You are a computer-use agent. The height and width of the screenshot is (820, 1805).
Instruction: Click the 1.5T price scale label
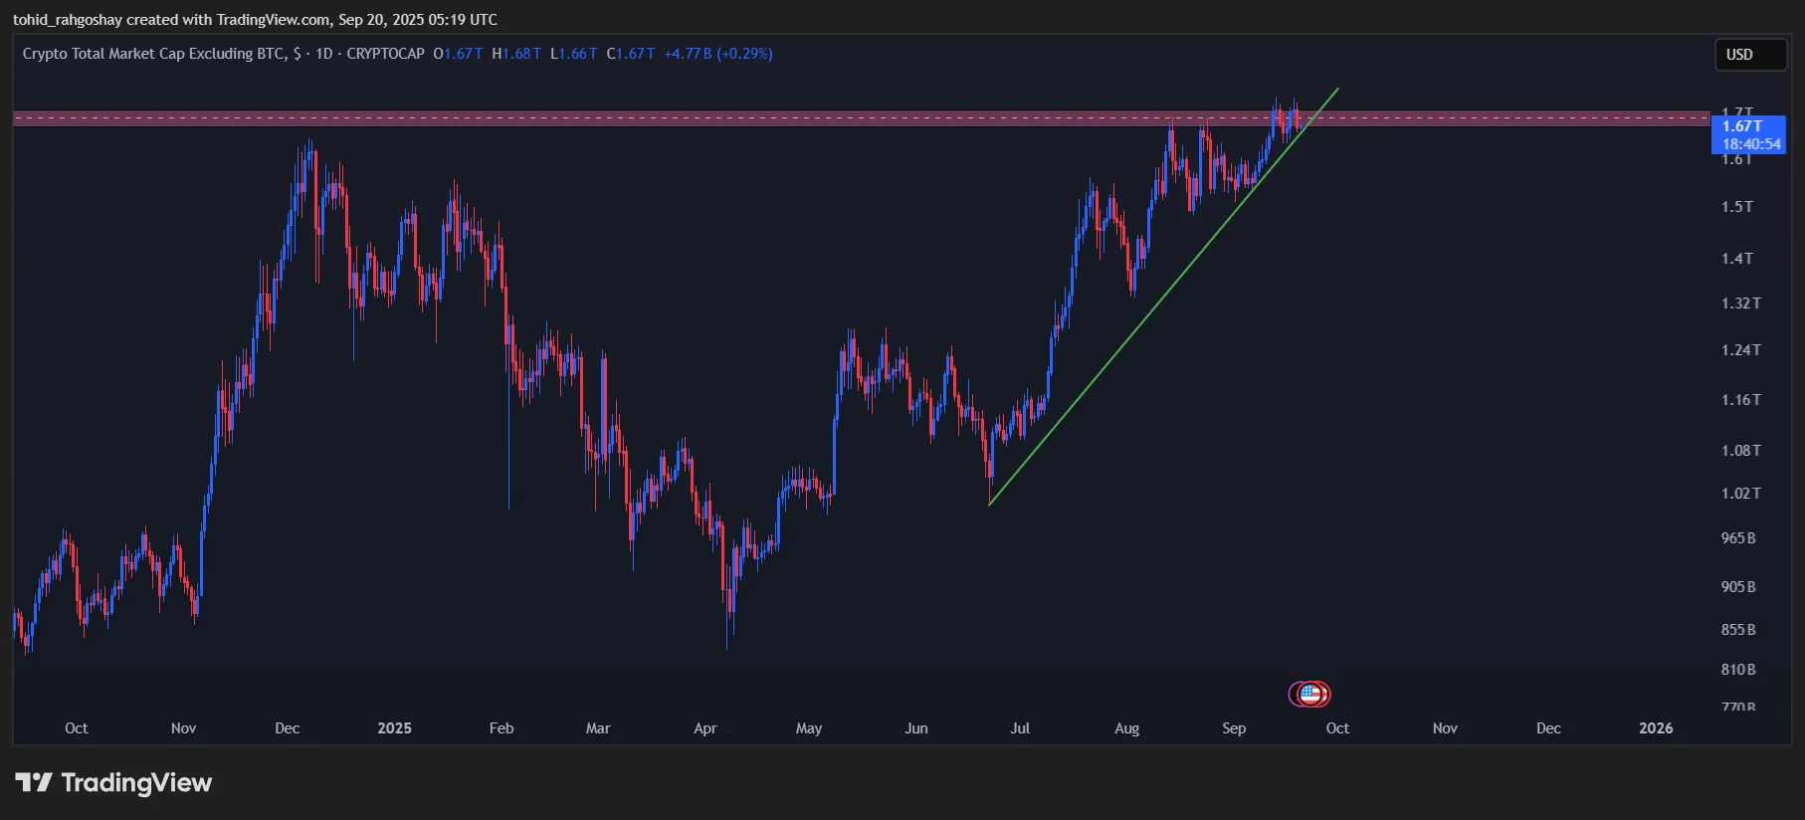1737,207
